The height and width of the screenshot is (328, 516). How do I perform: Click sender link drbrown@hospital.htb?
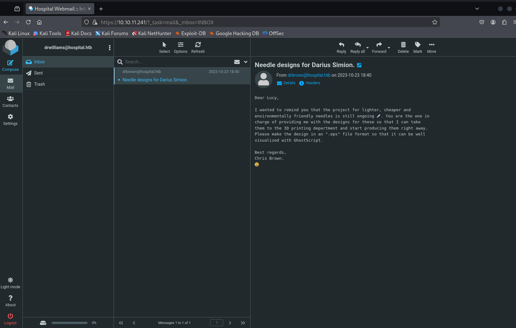pos(309,75)
